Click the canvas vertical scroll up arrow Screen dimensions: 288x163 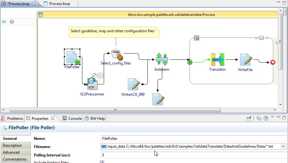click(x=280, y=11)
